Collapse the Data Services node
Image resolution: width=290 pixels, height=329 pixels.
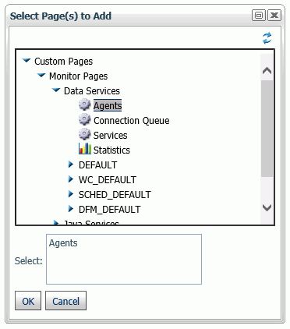(x=56, y=90)
